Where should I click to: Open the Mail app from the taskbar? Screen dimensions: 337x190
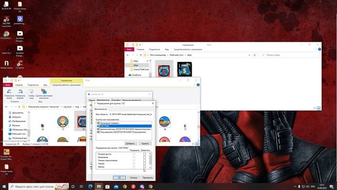point(116,186)
